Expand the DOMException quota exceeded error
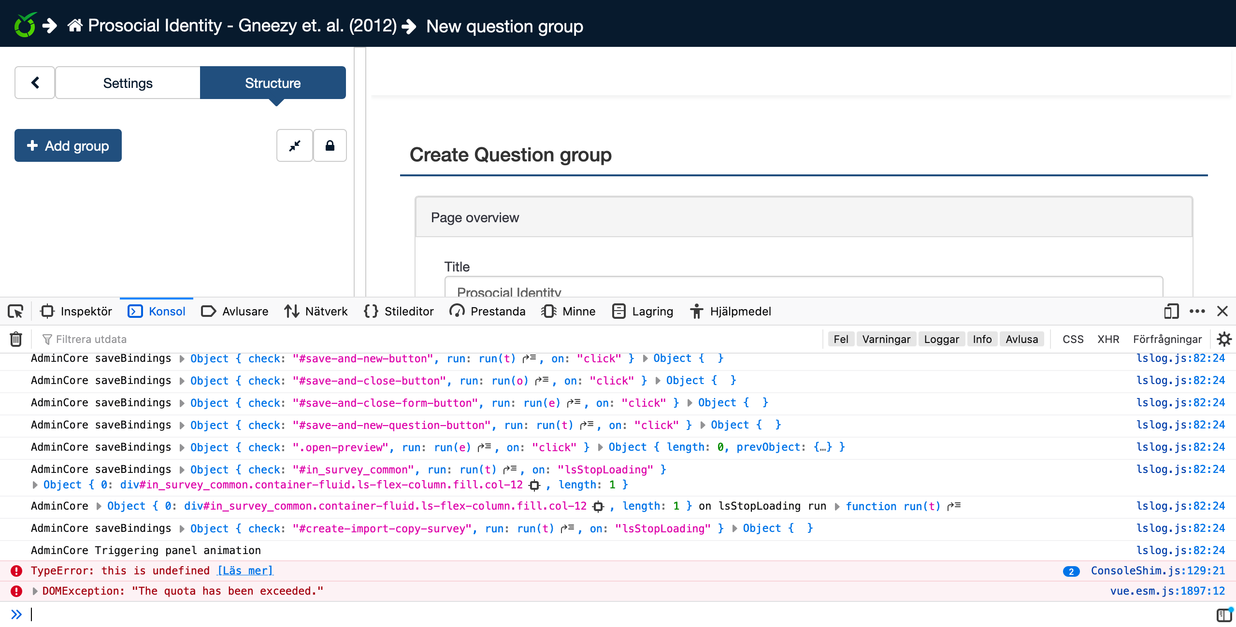 35,591
